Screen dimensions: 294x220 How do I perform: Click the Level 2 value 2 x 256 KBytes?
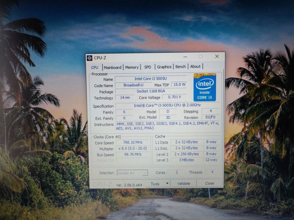(186, 154)
